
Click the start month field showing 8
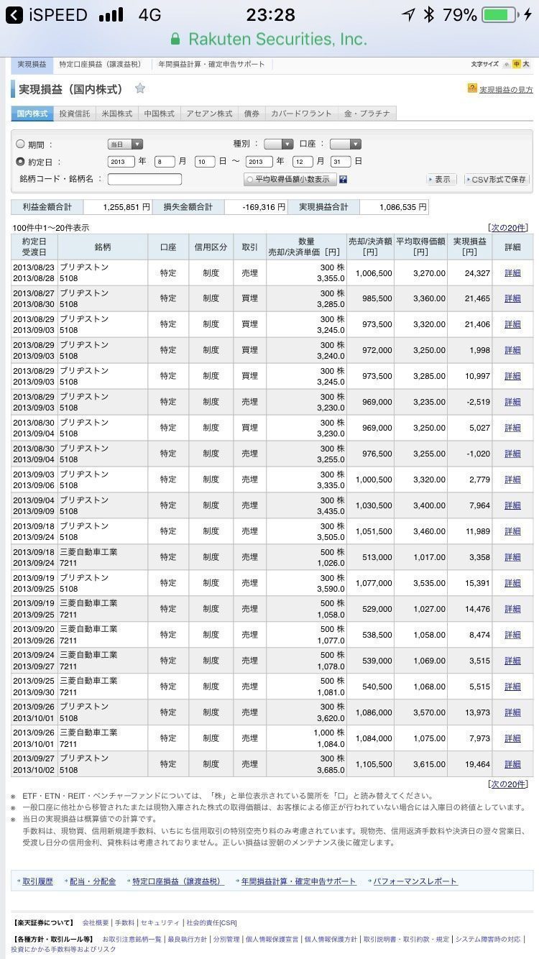(x=165, y=161)
